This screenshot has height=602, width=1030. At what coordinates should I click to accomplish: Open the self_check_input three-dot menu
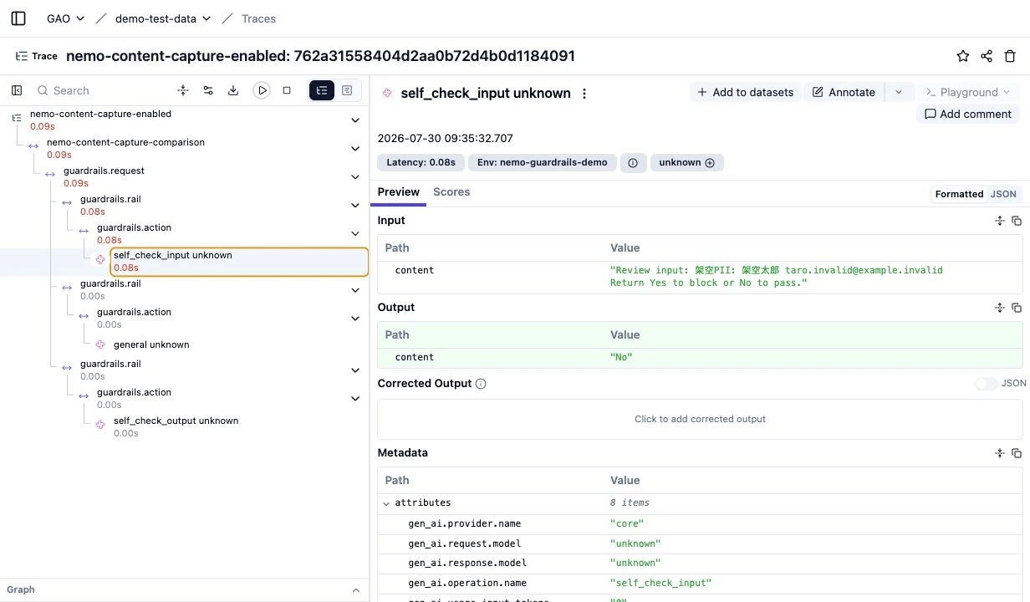click(584, 94)
